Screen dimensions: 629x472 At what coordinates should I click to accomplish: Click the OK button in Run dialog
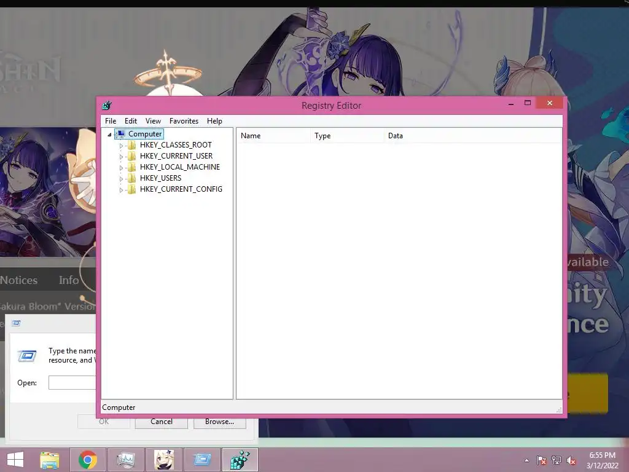[x=103, y=422]
